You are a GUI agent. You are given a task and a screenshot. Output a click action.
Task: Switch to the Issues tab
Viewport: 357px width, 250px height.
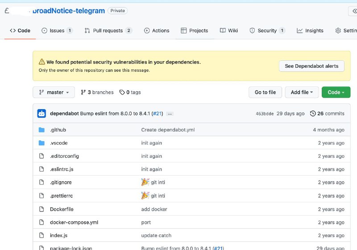[57, 31]
